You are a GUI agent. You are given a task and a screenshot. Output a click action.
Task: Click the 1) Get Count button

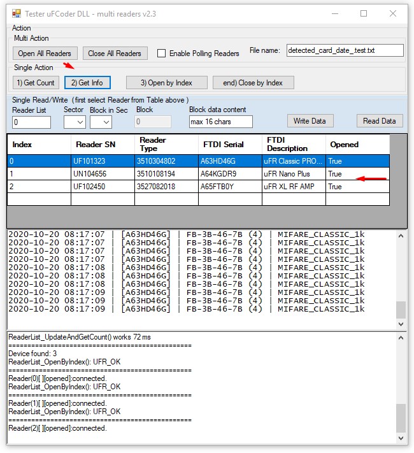coord(36,83)
